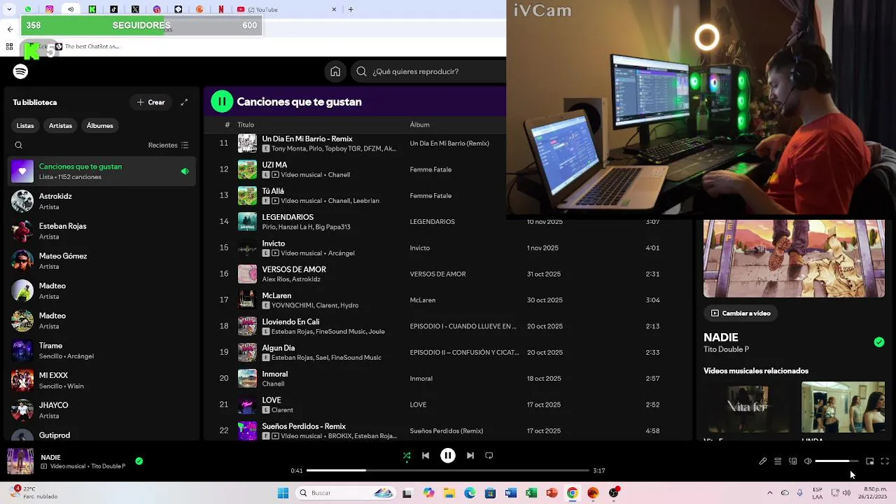Expand Tu biblioteca panel with arrows icon

pos(184,102)
